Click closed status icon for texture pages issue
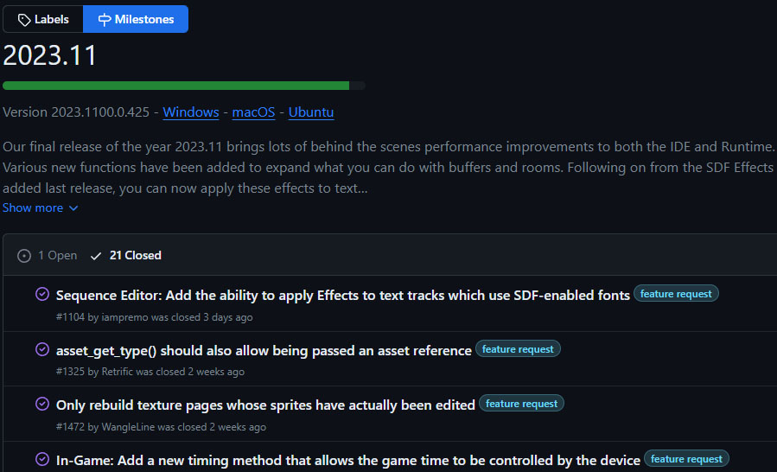Screen dimensions: 777x472 42,404
